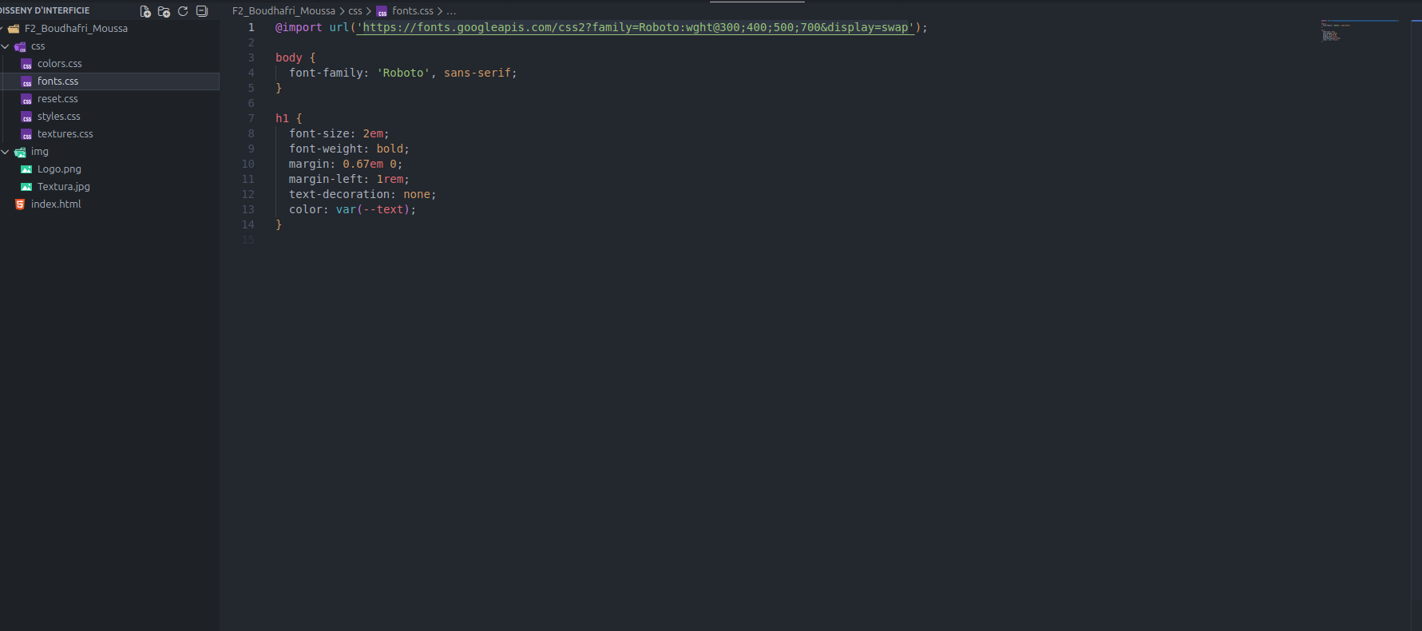The height and width of the screenshot is (631, 1422).
Task: Collapse the F2_Boudhafri_Moussa root folder
Action: point(2,29)
